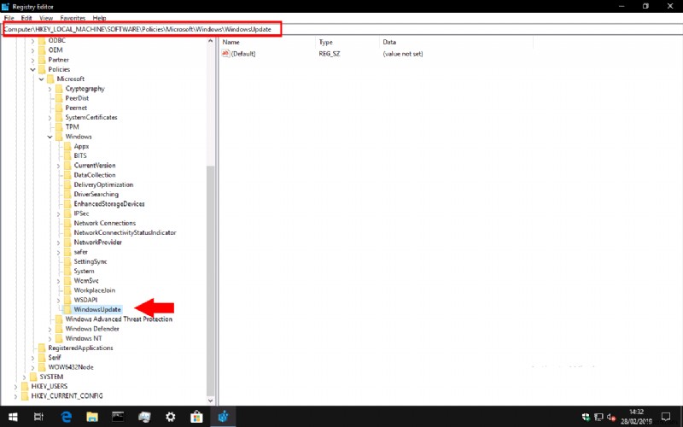Open the Help menu
The image size is (683, 427).
pos(99,18)
